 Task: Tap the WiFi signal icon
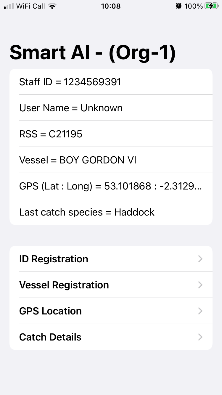[52, 6]
